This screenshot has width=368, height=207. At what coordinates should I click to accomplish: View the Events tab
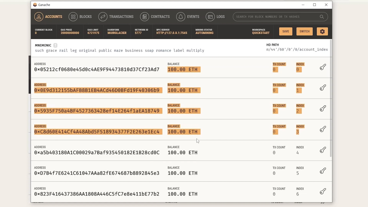tap(188, 17)
